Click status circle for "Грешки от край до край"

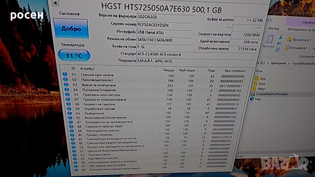point(71,126)
